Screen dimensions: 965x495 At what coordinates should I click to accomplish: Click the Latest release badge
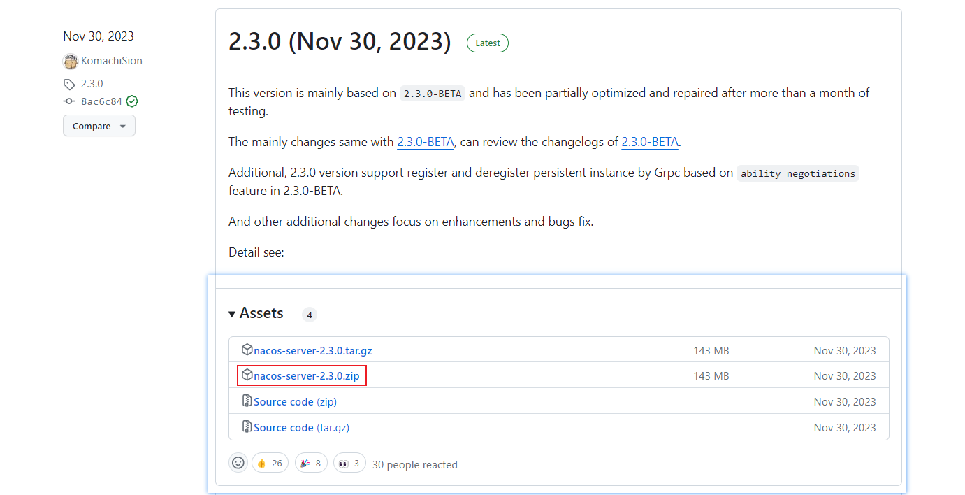(x=488, y=43)
